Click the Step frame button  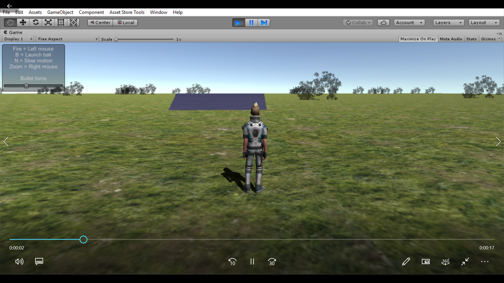(264, 23)
